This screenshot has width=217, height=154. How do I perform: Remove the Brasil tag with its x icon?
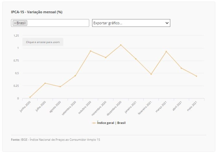[15, 23]
